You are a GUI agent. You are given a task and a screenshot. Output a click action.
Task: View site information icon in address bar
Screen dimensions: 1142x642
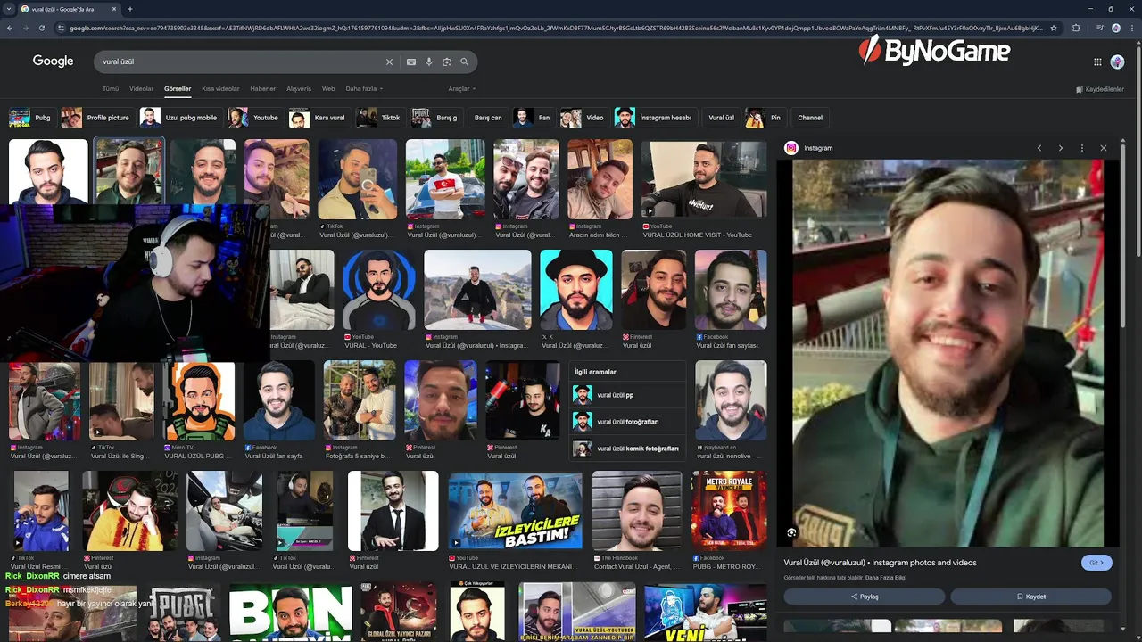pos(61,28)
